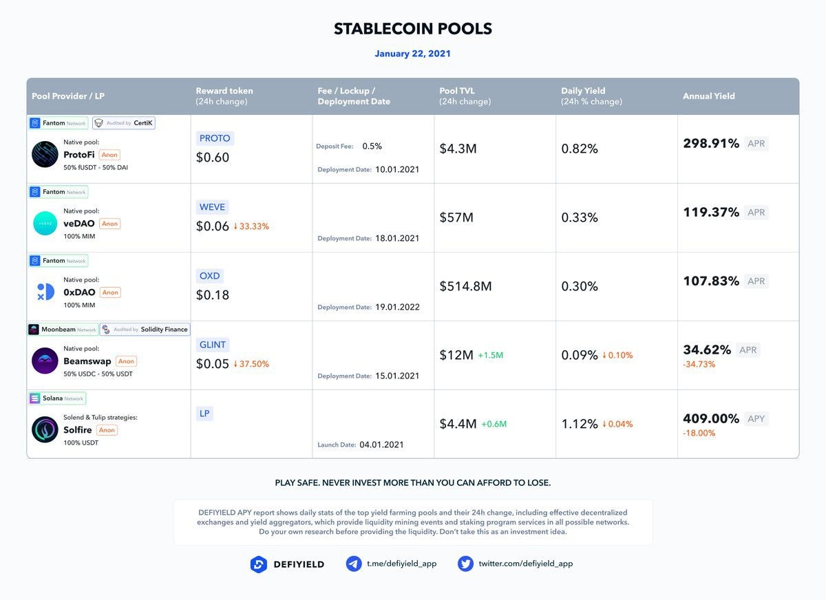Click the $4.3M pool TVL value
The height and width of the screenshot is (600, 826).
[x=458, y=149]
